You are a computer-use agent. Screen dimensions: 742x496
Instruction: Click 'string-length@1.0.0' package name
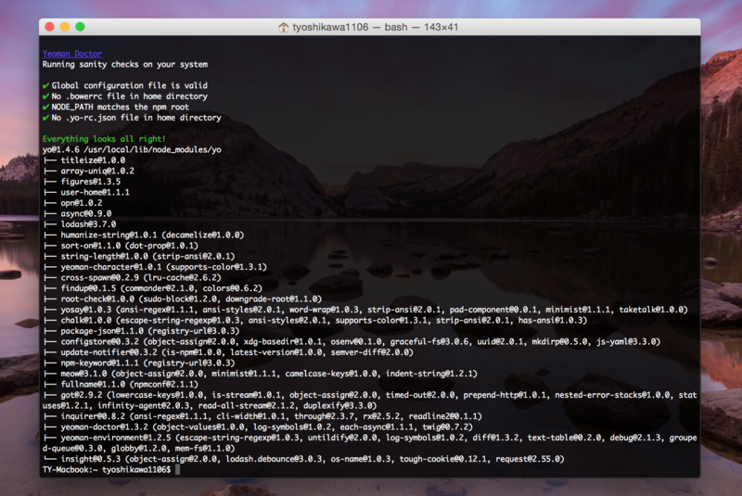[x=105, y=256]
